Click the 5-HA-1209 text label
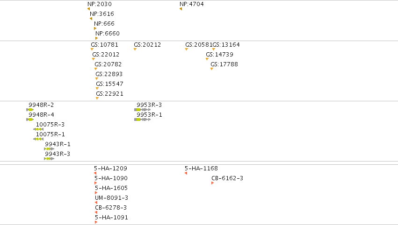 111,169
